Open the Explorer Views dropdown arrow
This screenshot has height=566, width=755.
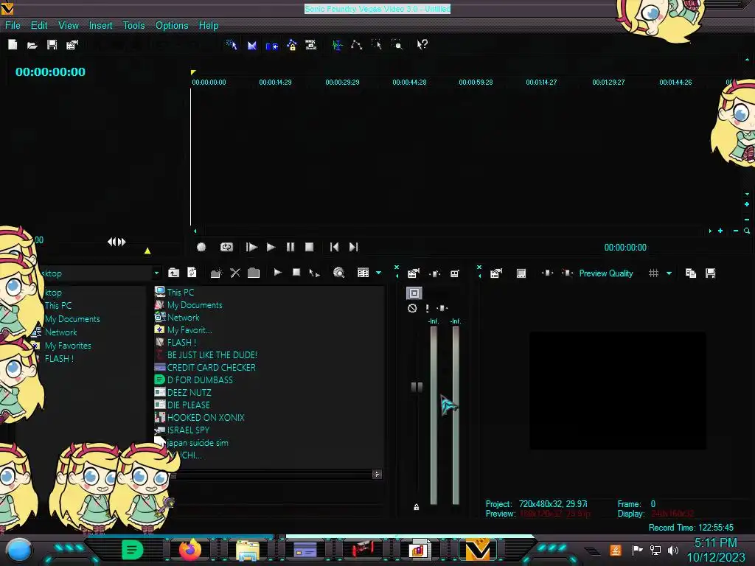point(378,273)
